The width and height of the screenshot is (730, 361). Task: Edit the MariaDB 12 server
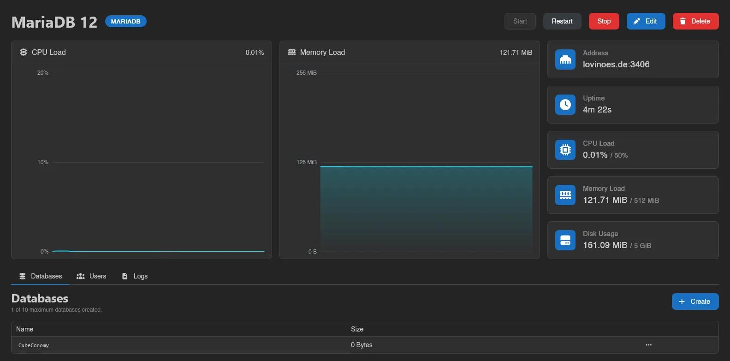[646, 21]
